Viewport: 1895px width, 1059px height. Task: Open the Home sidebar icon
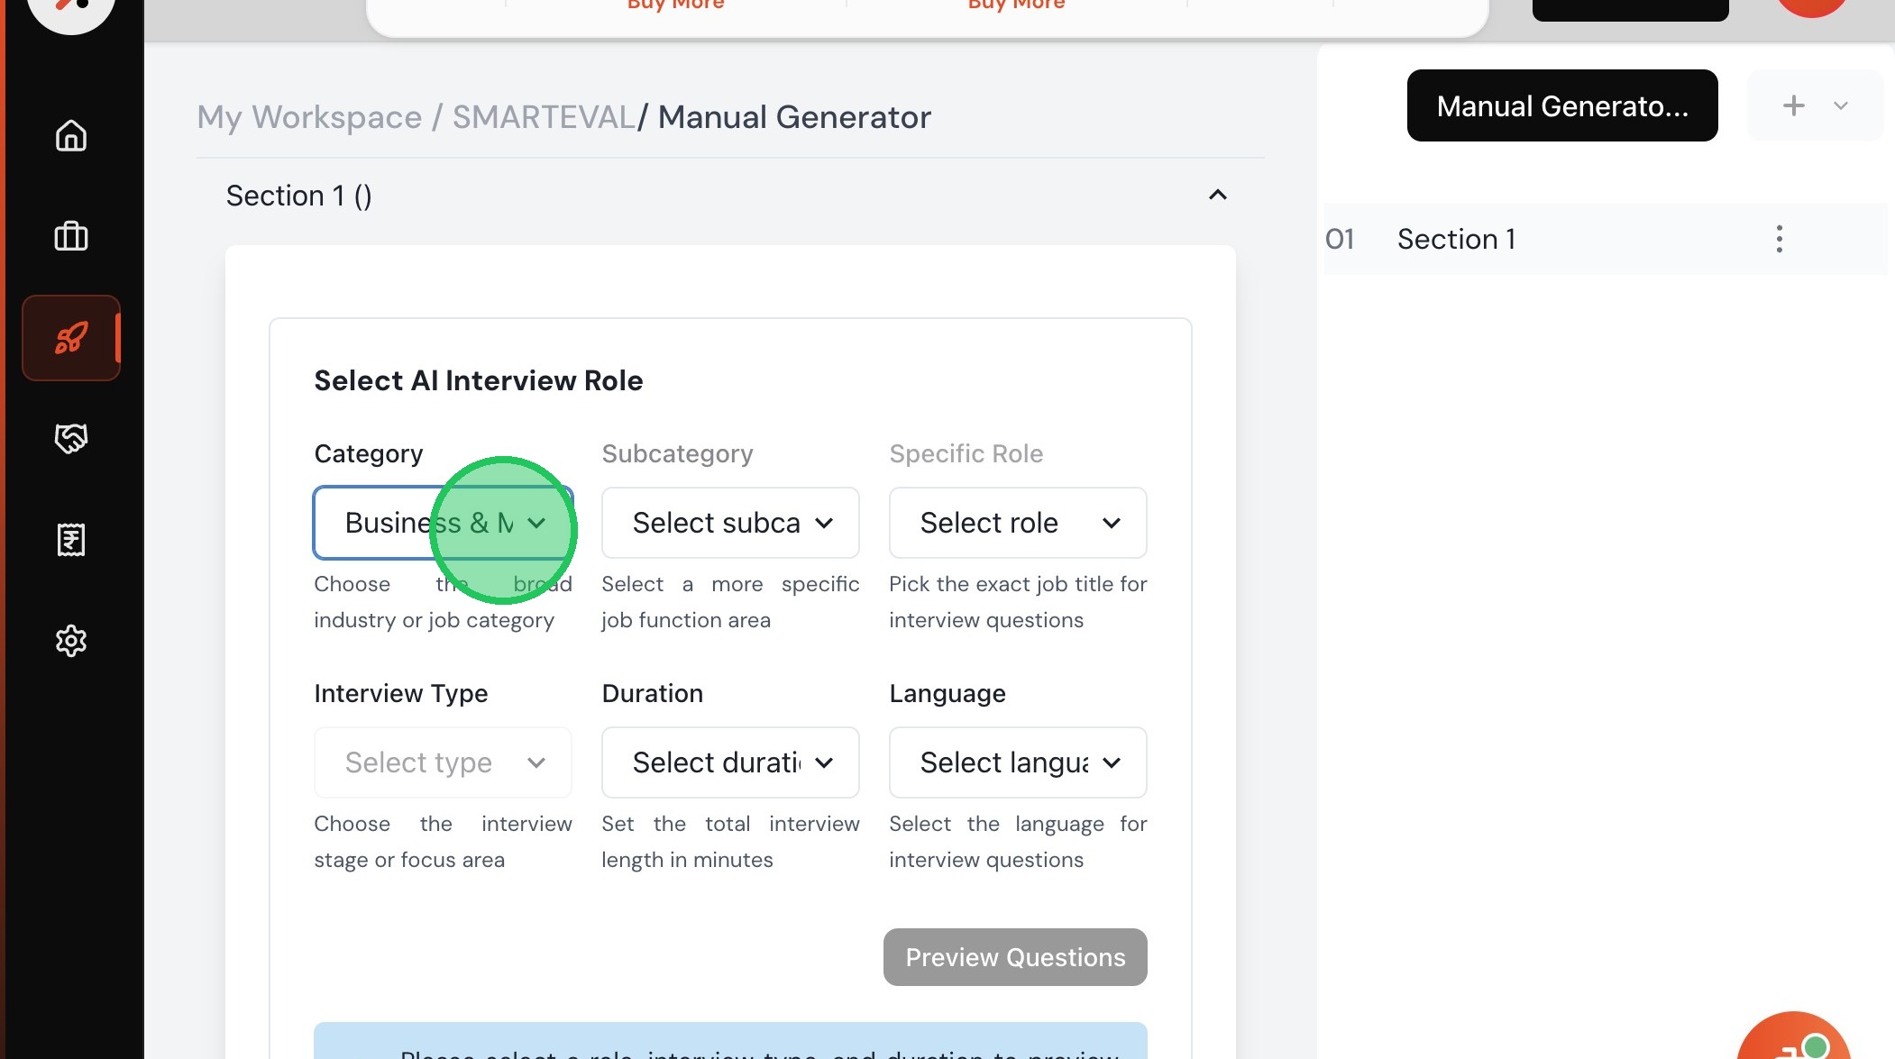pos(70,136)
